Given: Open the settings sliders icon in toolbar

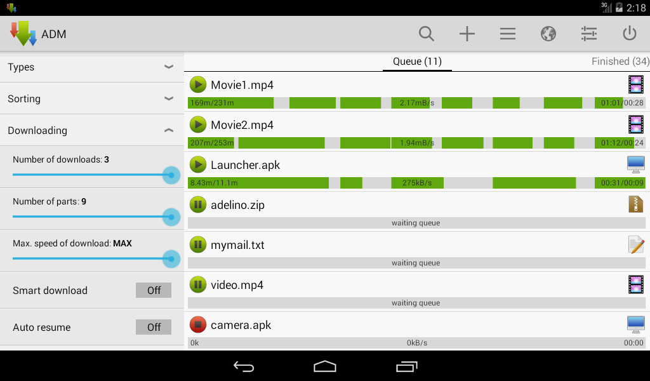Looking at the screenshot, I should (588, 34).
